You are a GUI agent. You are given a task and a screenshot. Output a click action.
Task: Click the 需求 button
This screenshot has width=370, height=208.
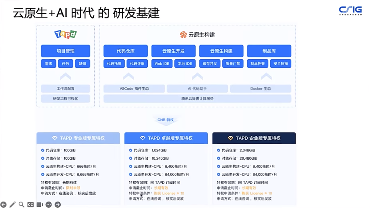[x=49, y=63]
